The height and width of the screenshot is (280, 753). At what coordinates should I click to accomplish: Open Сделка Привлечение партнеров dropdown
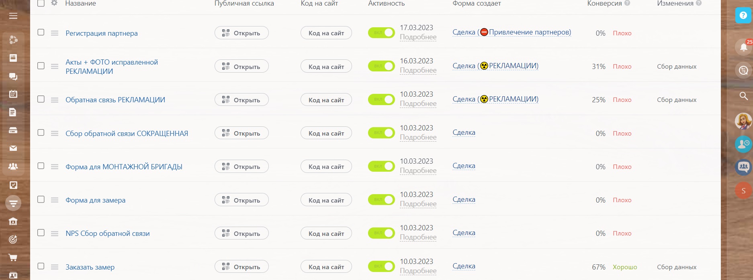[512, 32]
